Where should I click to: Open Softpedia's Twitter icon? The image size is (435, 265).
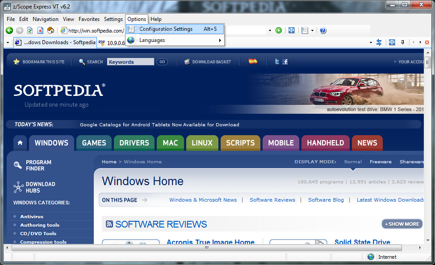277,62
